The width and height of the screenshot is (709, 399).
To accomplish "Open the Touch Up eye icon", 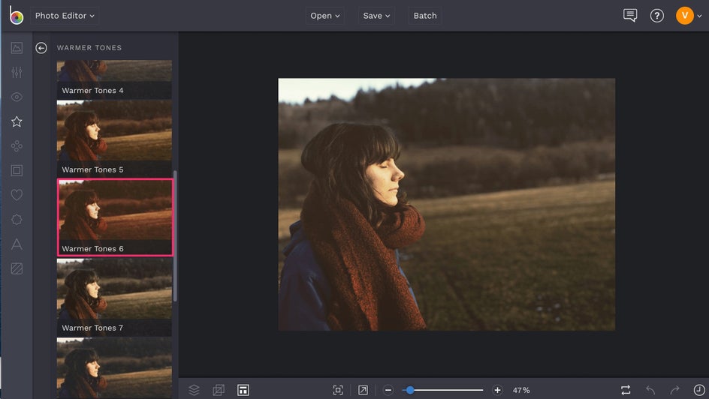I will [x=17, y=97].
